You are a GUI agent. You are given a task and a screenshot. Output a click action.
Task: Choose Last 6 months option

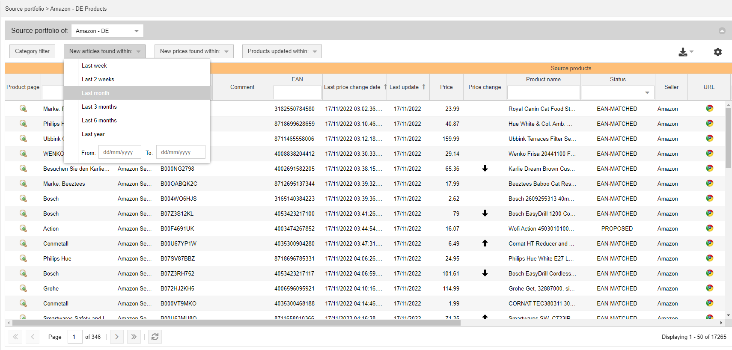coord(137,120)
